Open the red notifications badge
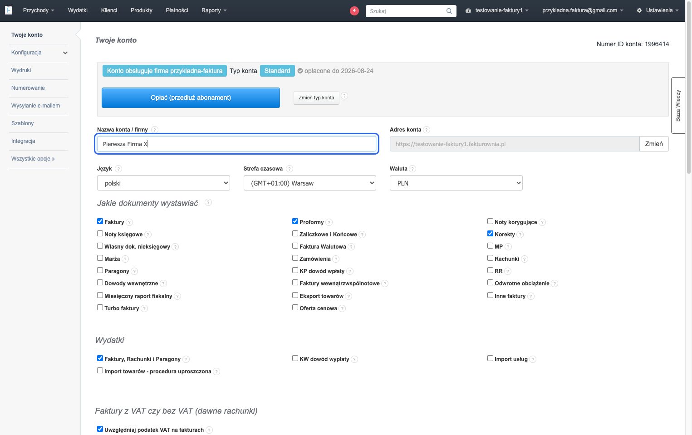692x435 pixels. [354, 11]
